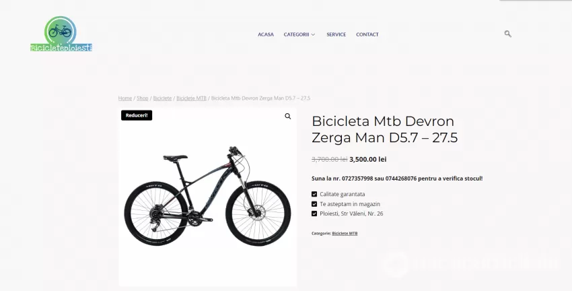
Task: Click the image zoom magnifier icon
Action: [288, 117]
